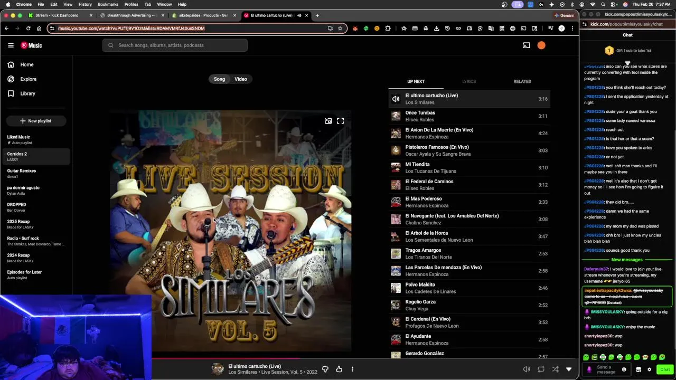The width and height of the screenshot is (676, 380).
Task: Open the Kick chat shop icon
Action: click(638, 369)
